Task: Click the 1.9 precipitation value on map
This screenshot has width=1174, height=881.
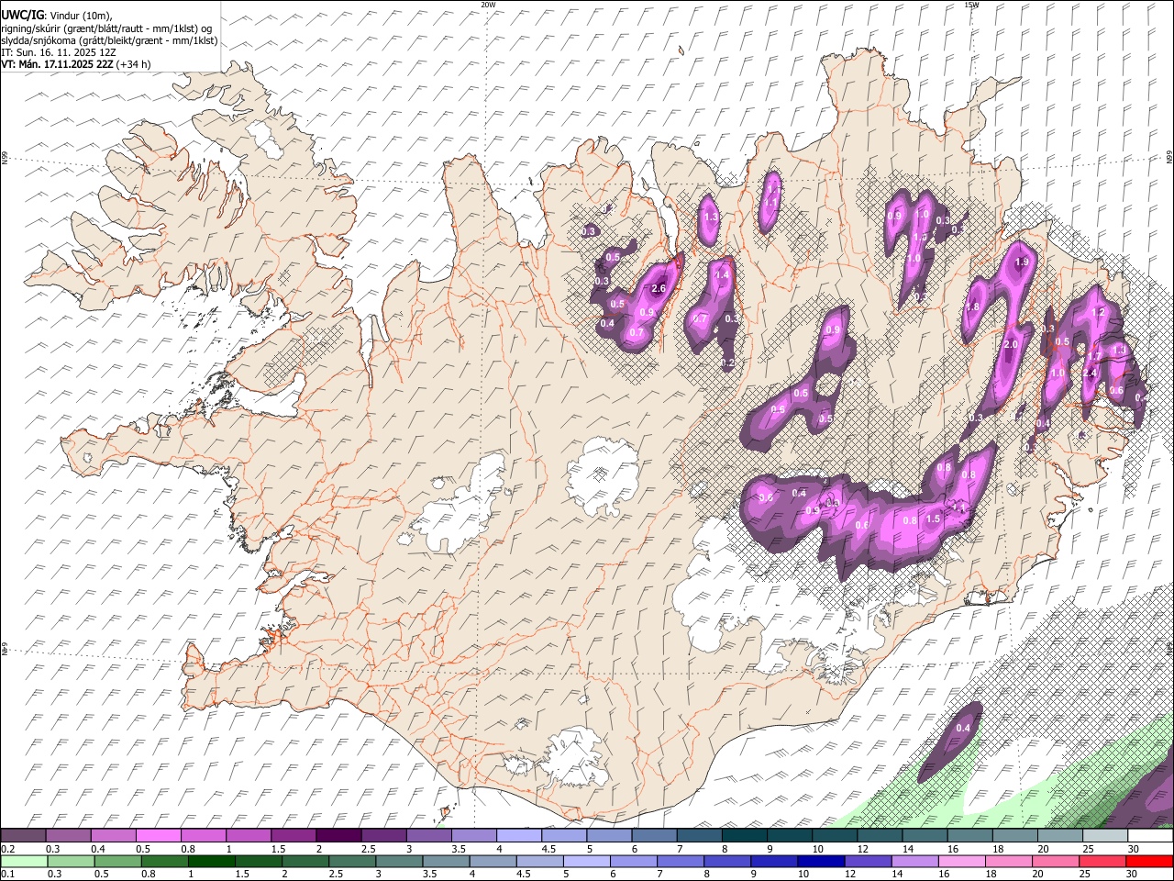Action: tap(1024, 262)
